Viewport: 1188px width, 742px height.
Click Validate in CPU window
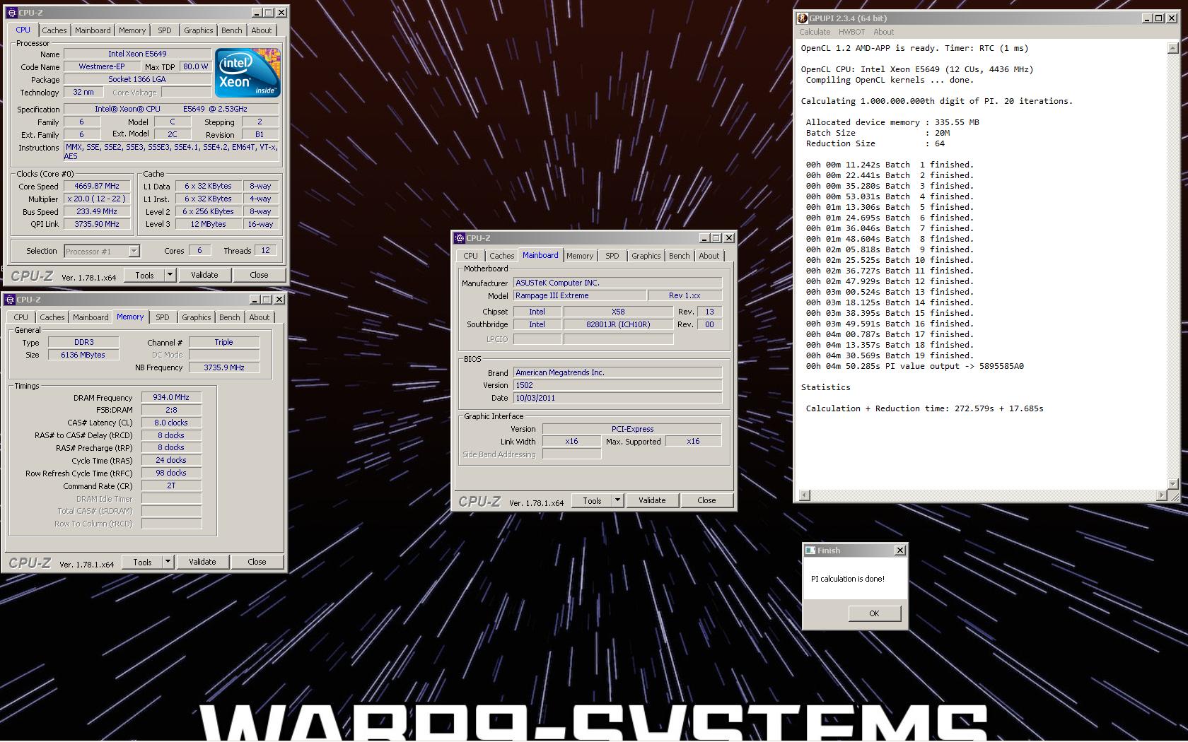[x=204, y=275]
